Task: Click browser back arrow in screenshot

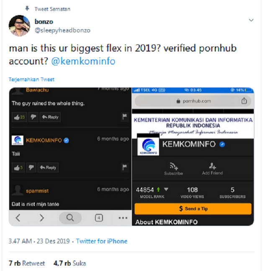Action: click(x=18, y=218)
